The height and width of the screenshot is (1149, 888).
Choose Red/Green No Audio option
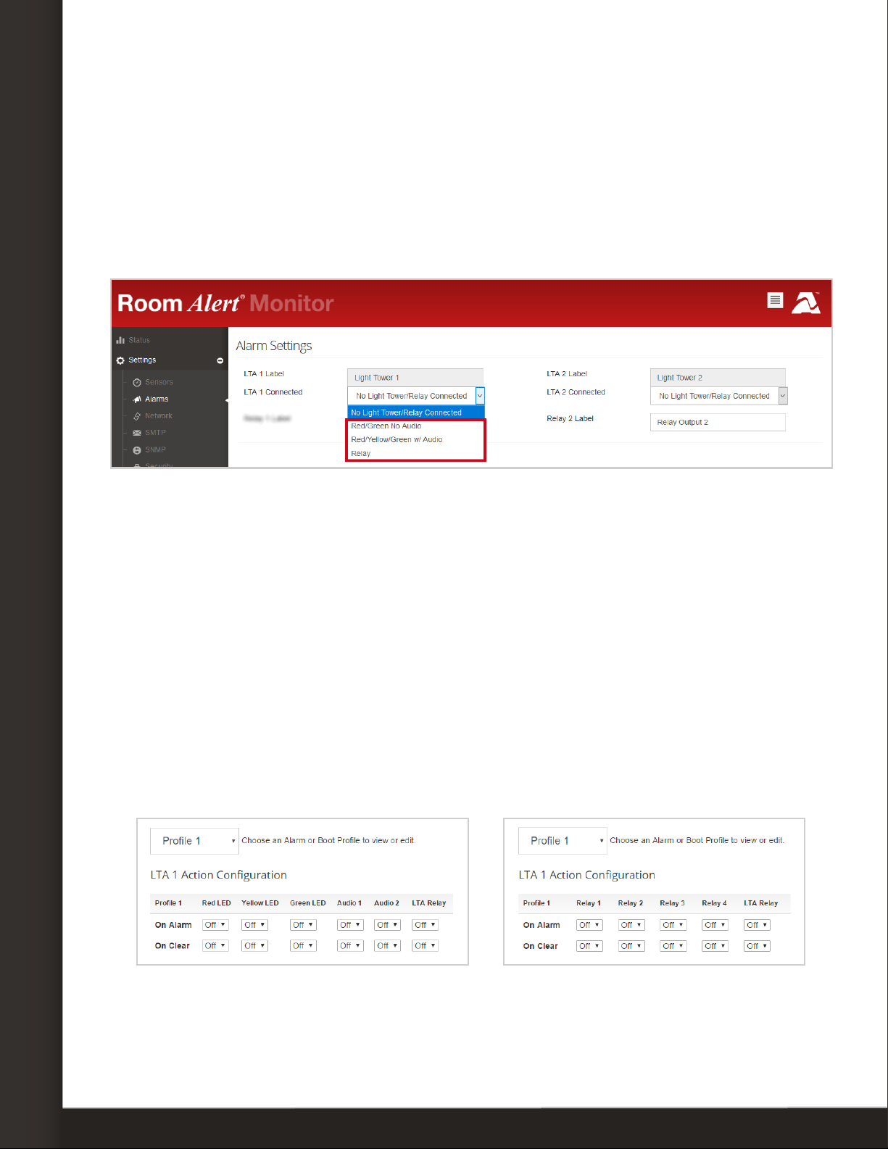[x=416, y=426]
